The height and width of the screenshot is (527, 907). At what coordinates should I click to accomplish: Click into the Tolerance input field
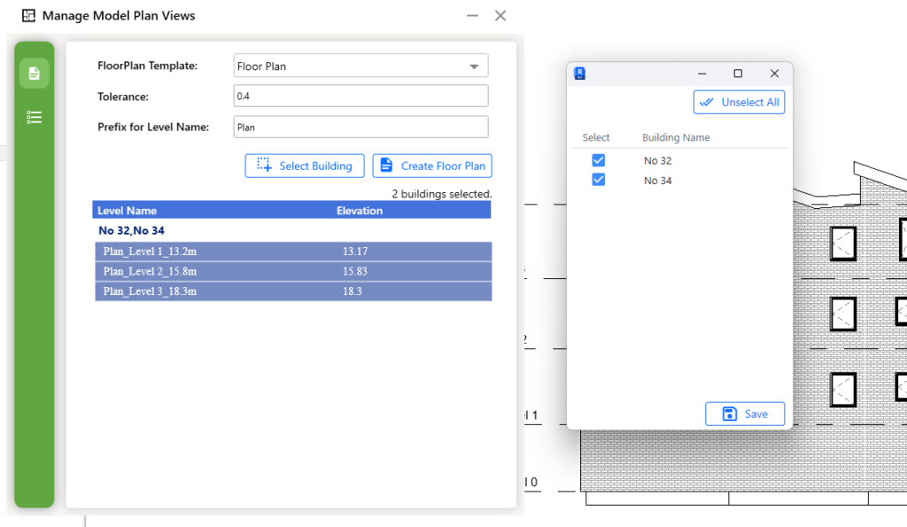click(x=360, y=96)
